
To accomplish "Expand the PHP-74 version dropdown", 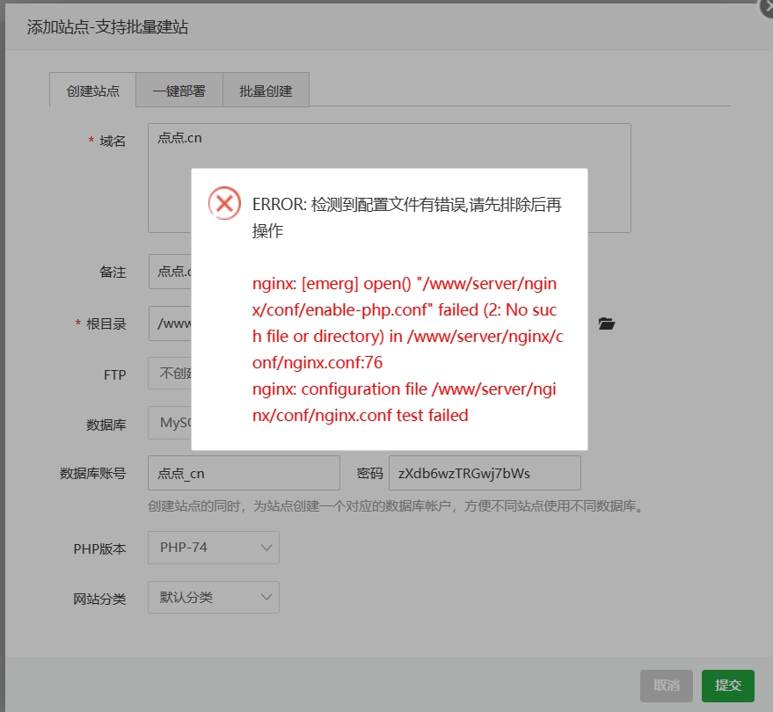I will (x=214, y=548).
